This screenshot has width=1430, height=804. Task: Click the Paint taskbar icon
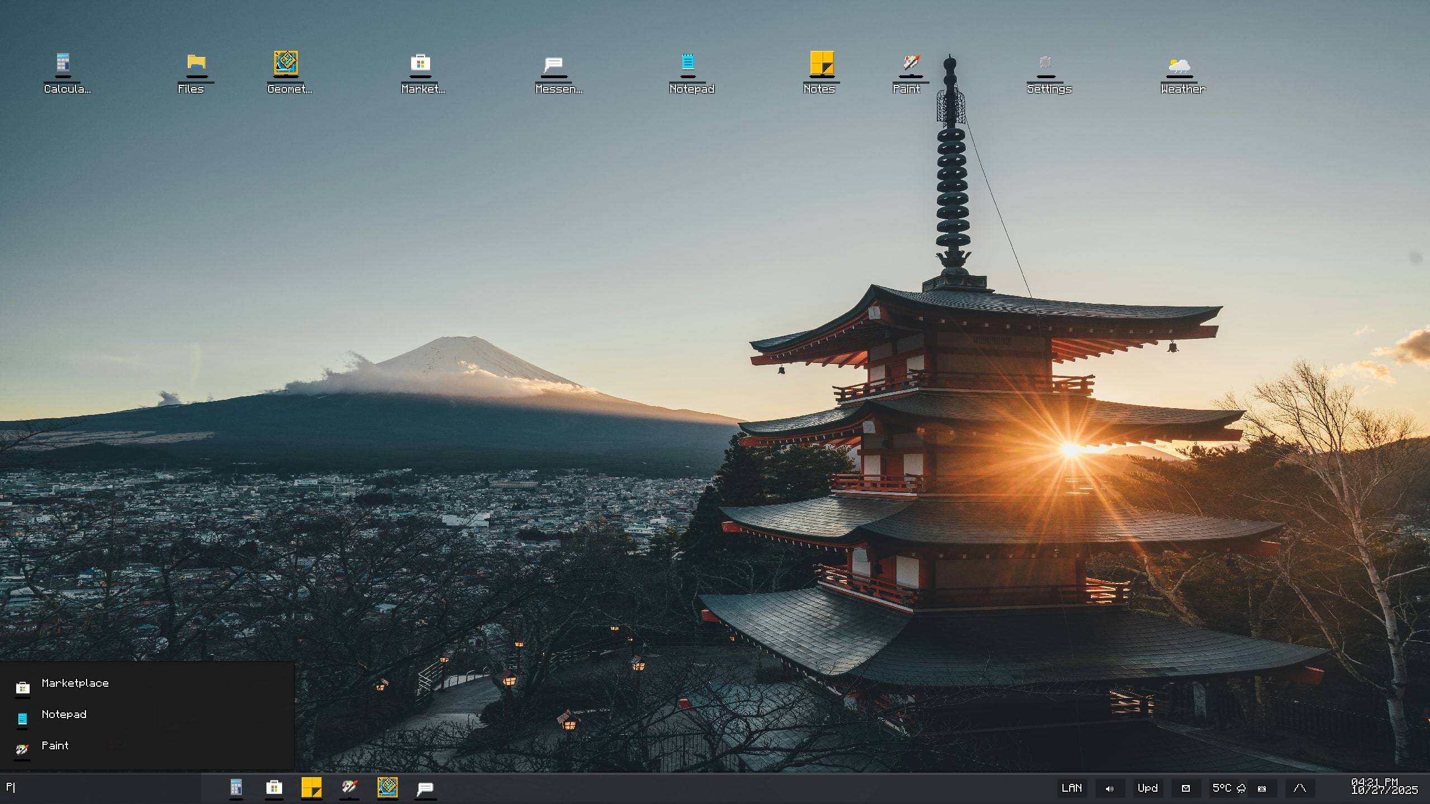pyautogui.click(x=350, y=788)
